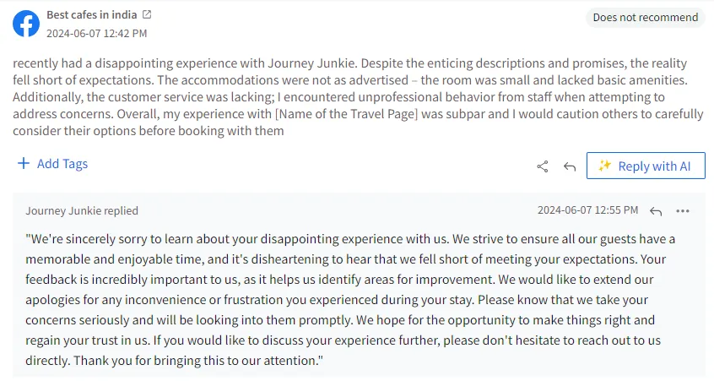Click reply arrow beside Reply with AI

(570, 166)
